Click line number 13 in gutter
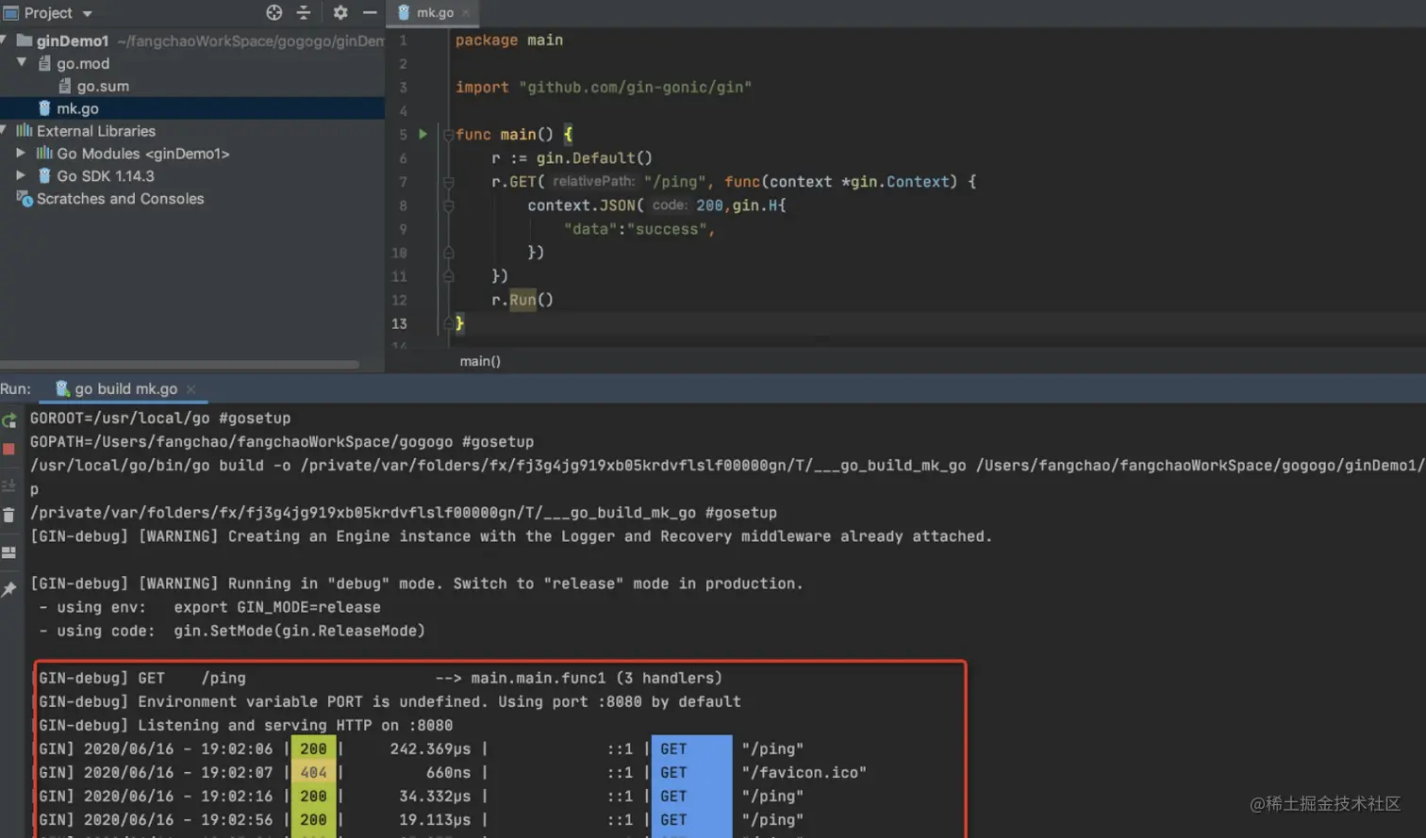1426x838 pixels. click(399, 323)
